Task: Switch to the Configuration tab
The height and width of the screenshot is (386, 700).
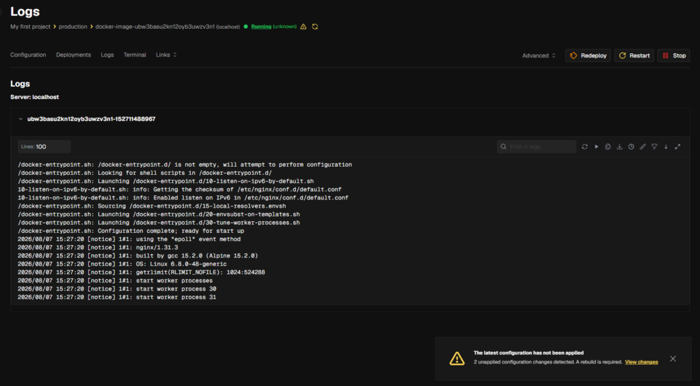Action: point(28,55)
